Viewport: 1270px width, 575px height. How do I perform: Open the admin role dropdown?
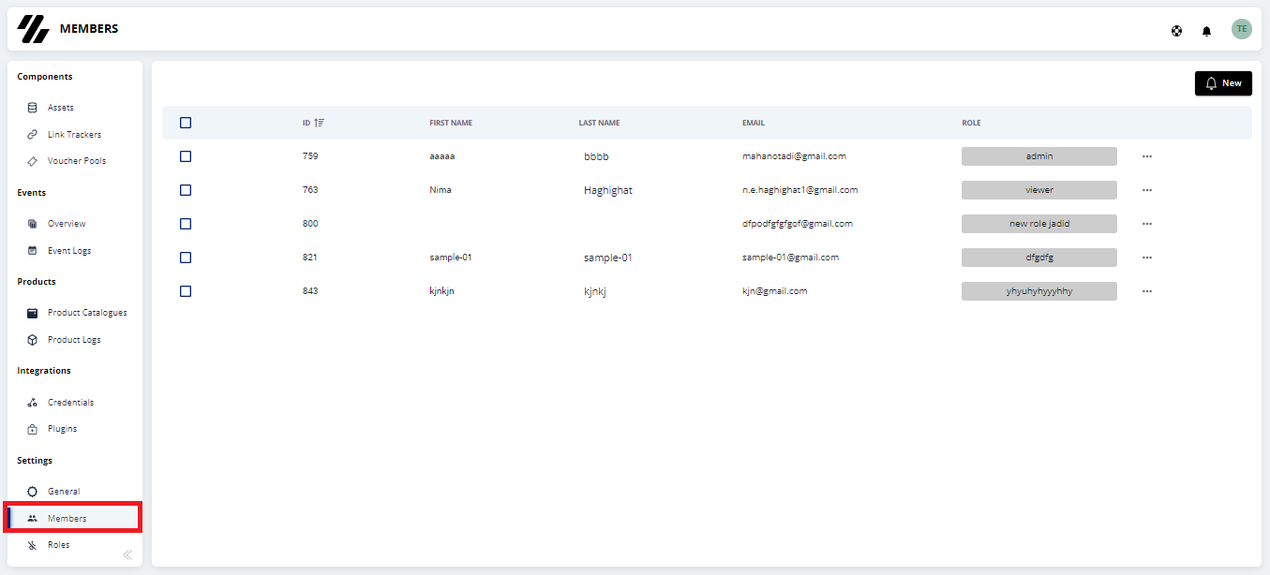[x=1039, y=156]
